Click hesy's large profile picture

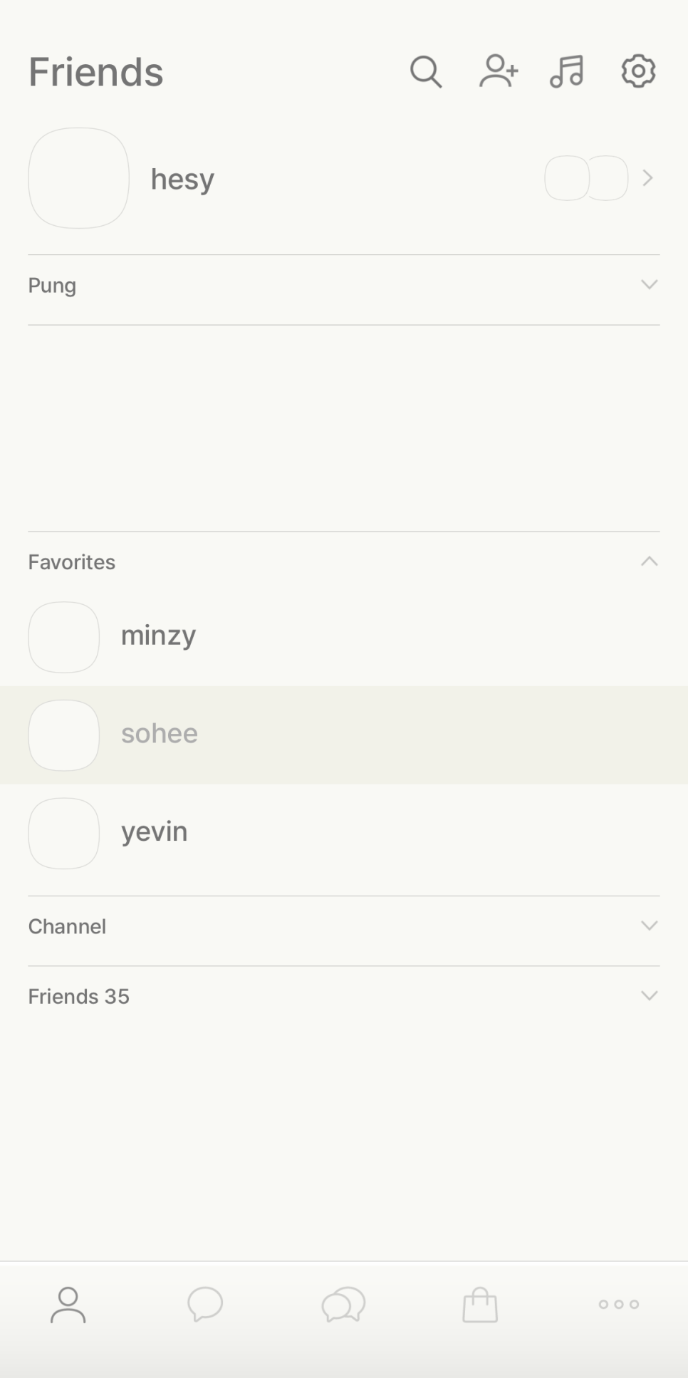pos(78,178)
